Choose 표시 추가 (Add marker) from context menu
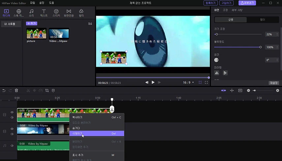Image resolution: width=282 pixels, height=161 pixels. click(x=97, y=155)
